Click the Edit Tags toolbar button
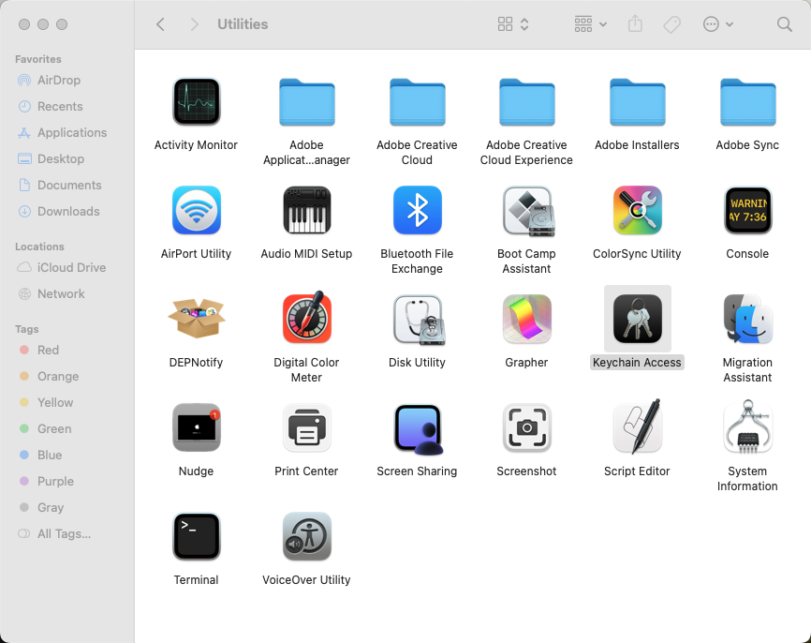Screen dimensions: 811x643 tap(671, 24)
